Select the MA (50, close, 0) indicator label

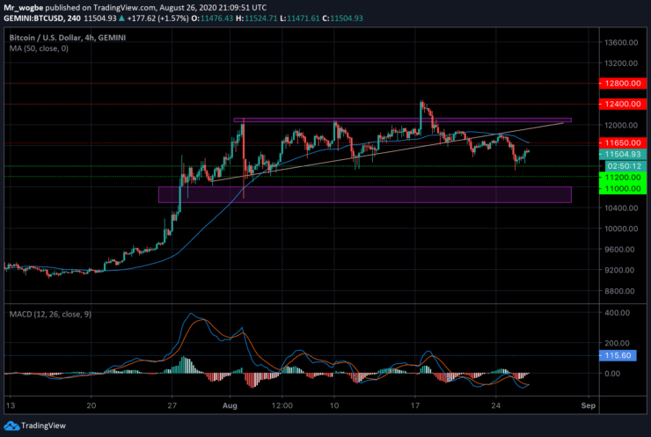[39, 48]
